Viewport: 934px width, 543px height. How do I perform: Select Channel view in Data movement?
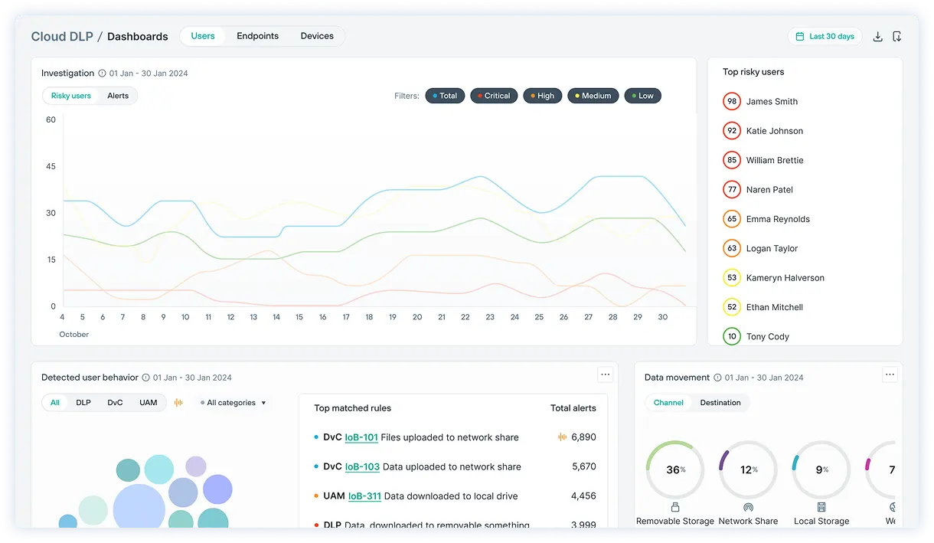point(668,403)
